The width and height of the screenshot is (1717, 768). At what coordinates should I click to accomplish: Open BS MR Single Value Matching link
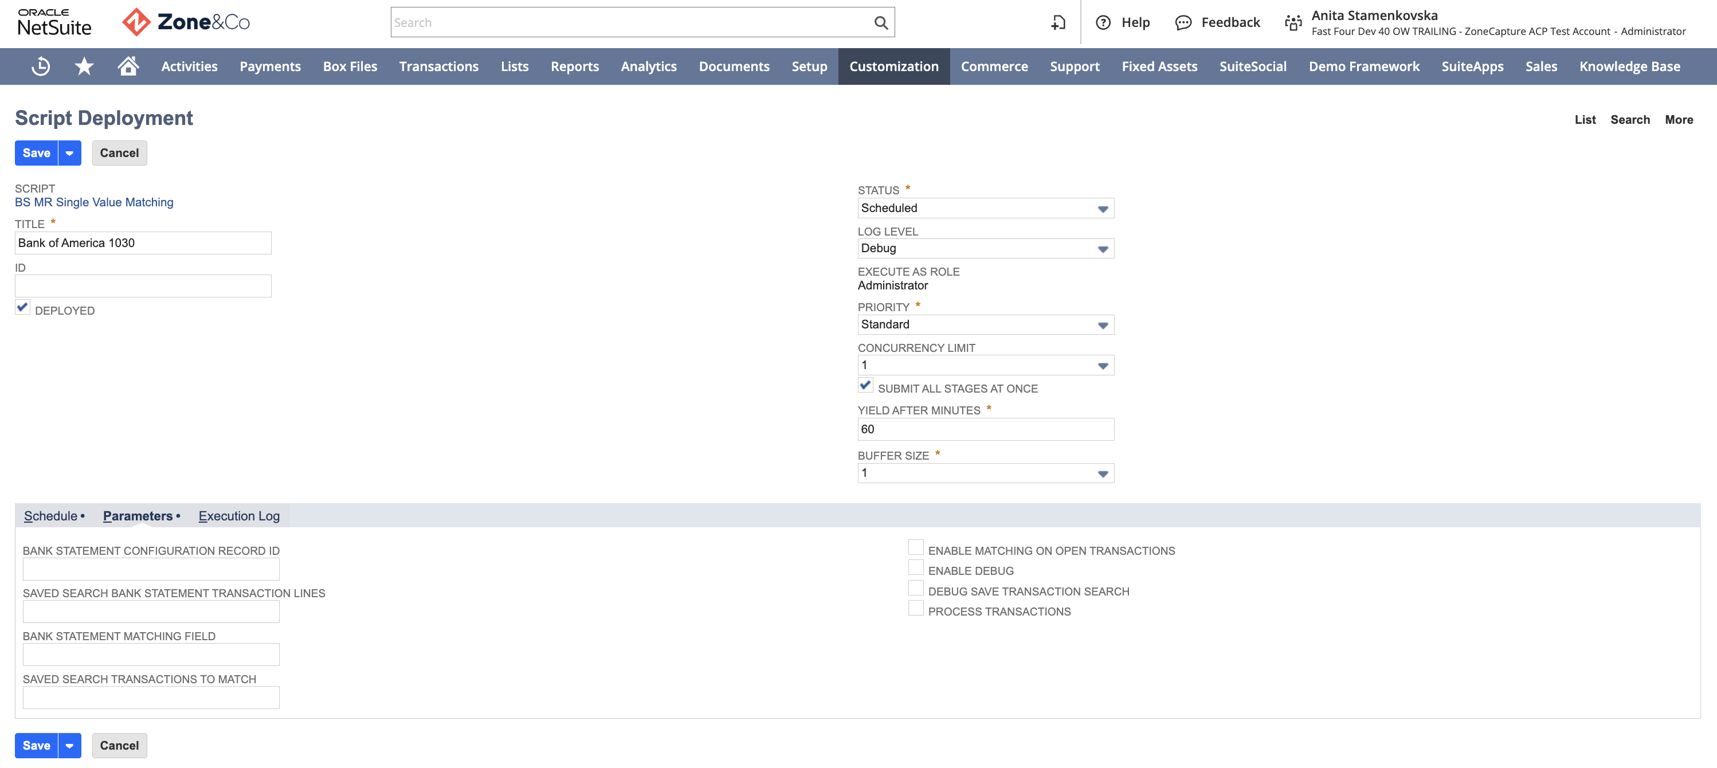[x=94, y=202]
